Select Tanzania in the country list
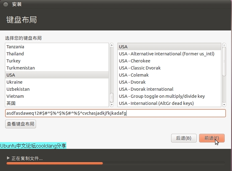Image resolution: width=232 pixels, height=171 pixels. pos(57,47)
